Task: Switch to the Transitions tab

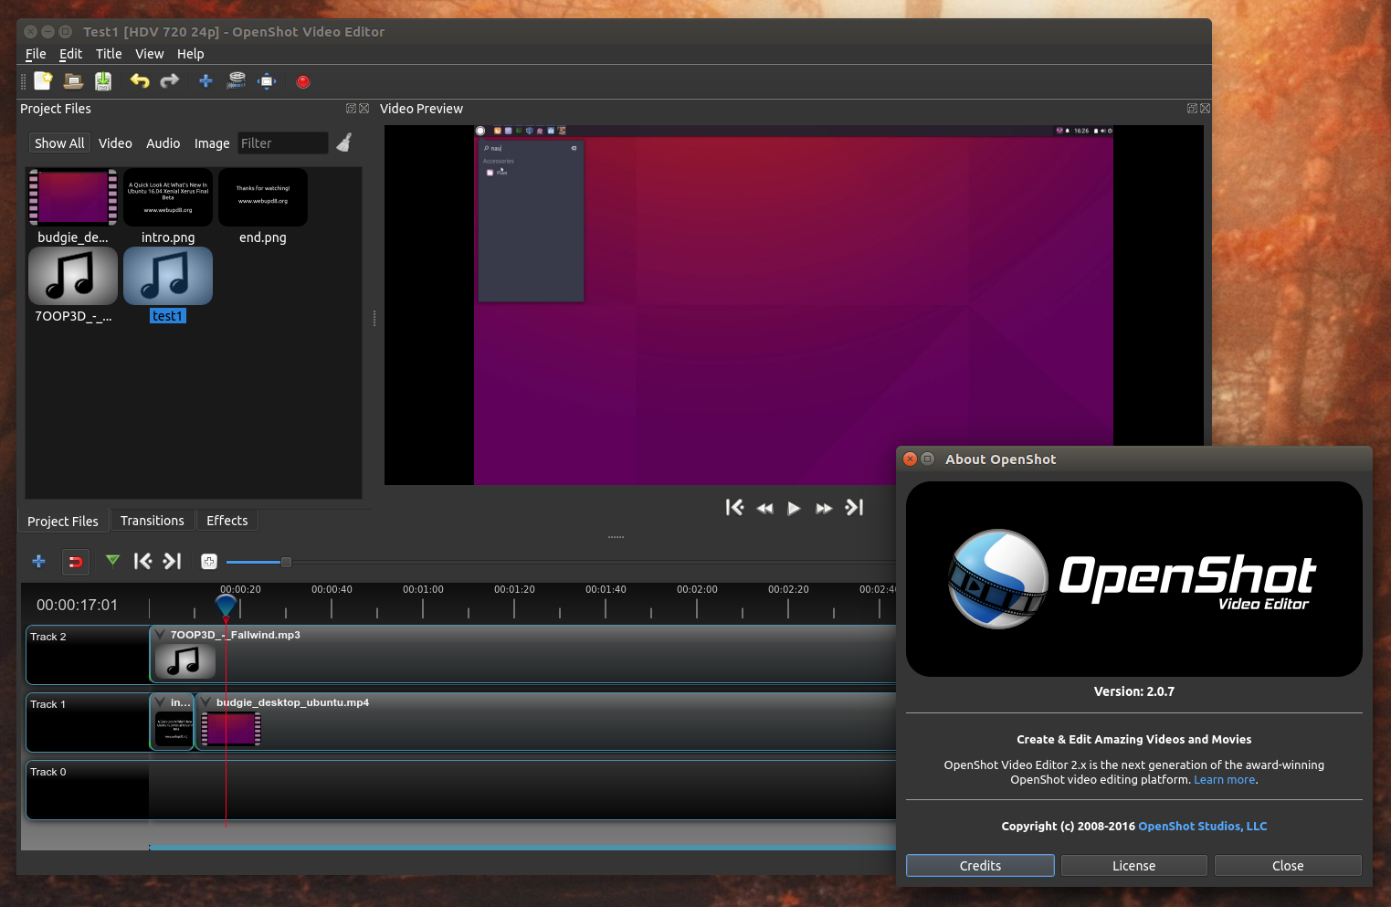Action: [x=153, y=521]
